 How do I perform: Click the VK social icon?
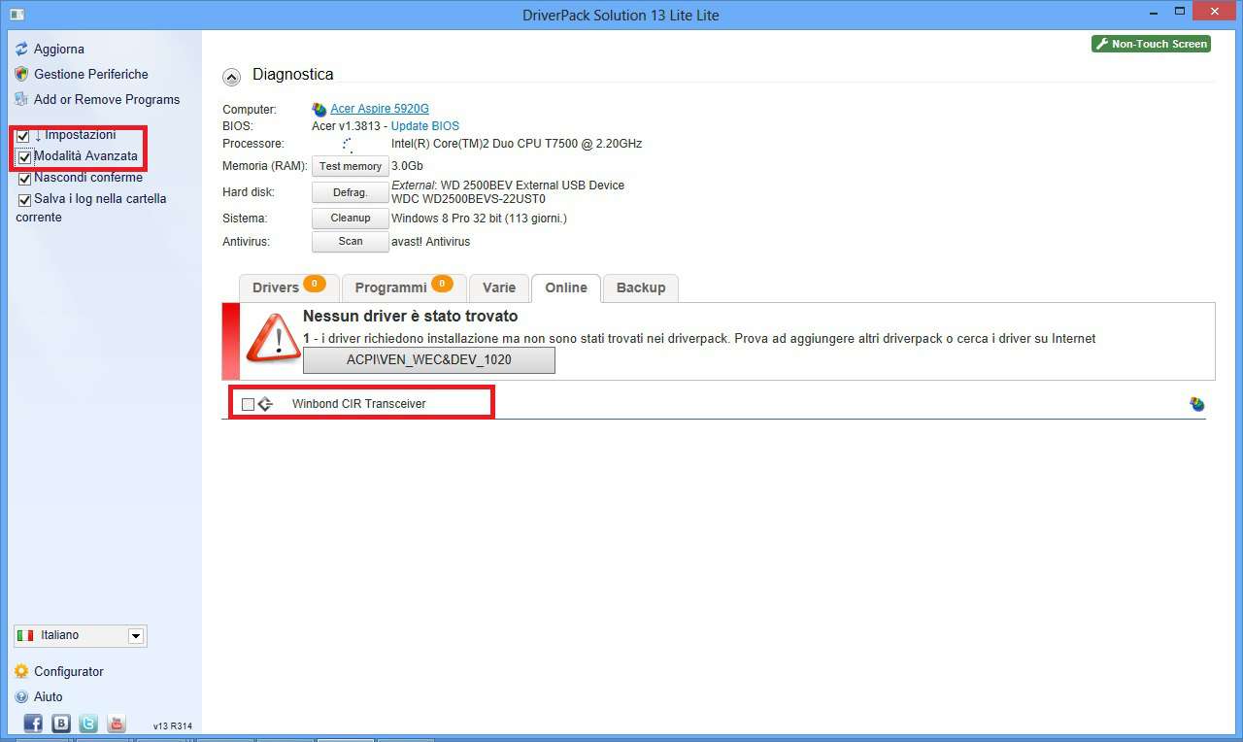coord(61,724)
